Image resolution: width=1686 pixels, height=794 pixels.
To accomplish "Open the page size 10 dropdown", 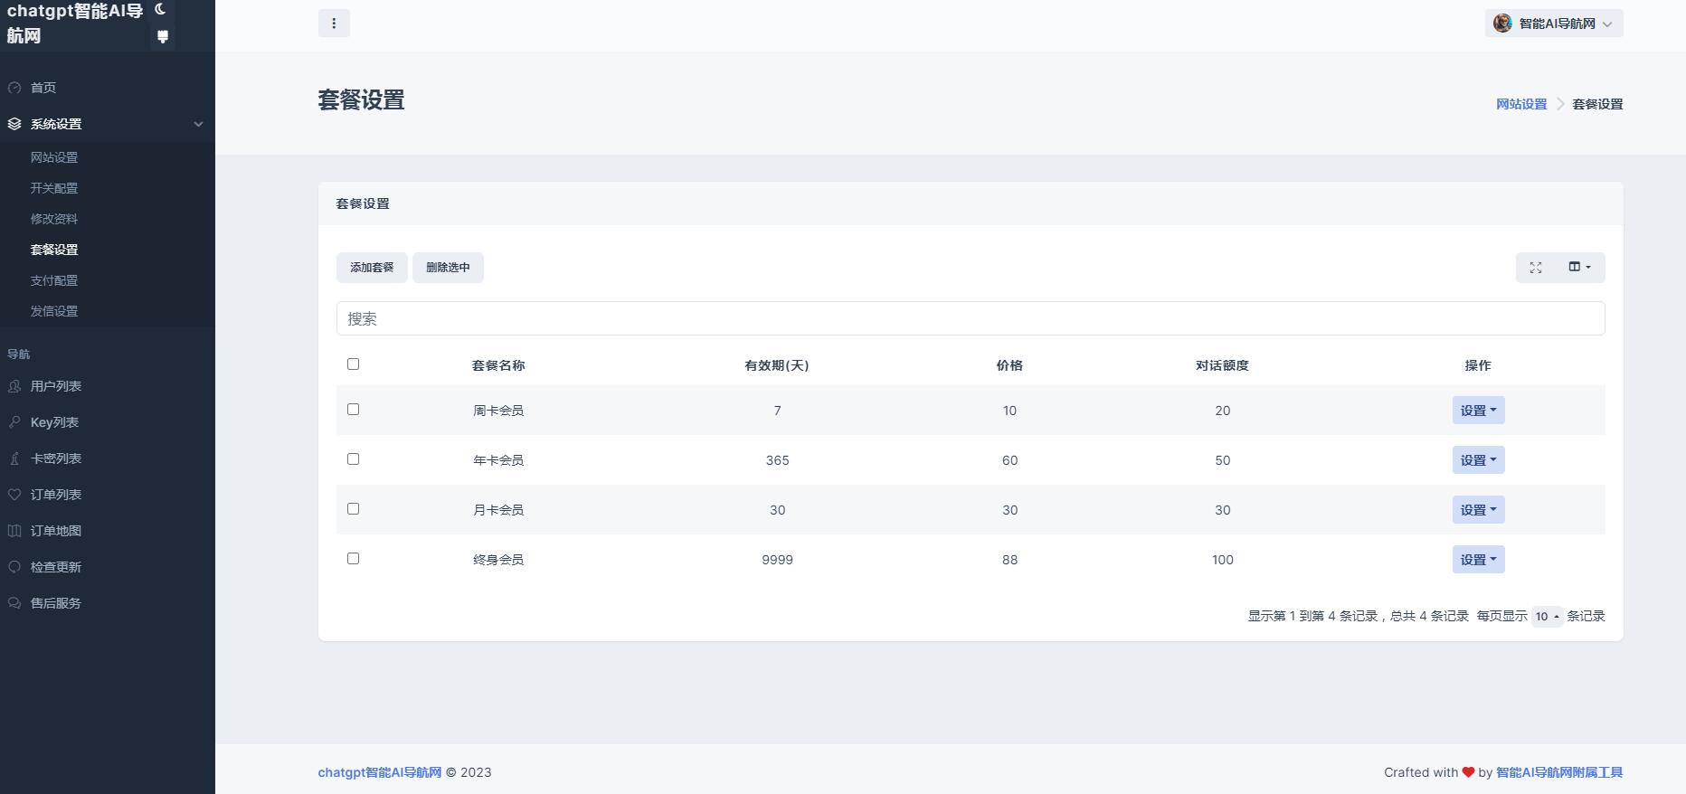I will pos(1547,617).
